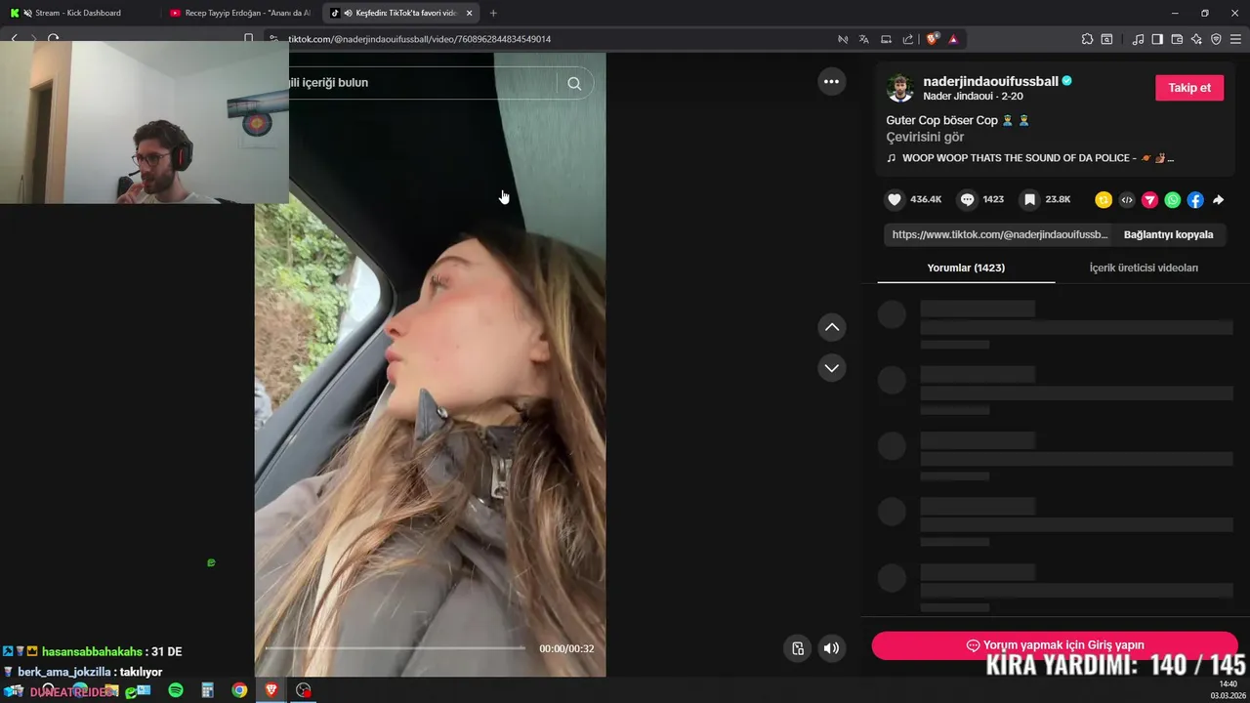1250x703 pixels.
Task: Open Brave browser taskbar icon
Action: pyautogui.click(x=271, y=690)
